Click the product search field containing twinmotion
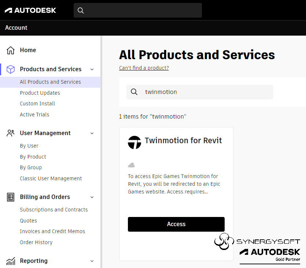 tap(205, 92)
